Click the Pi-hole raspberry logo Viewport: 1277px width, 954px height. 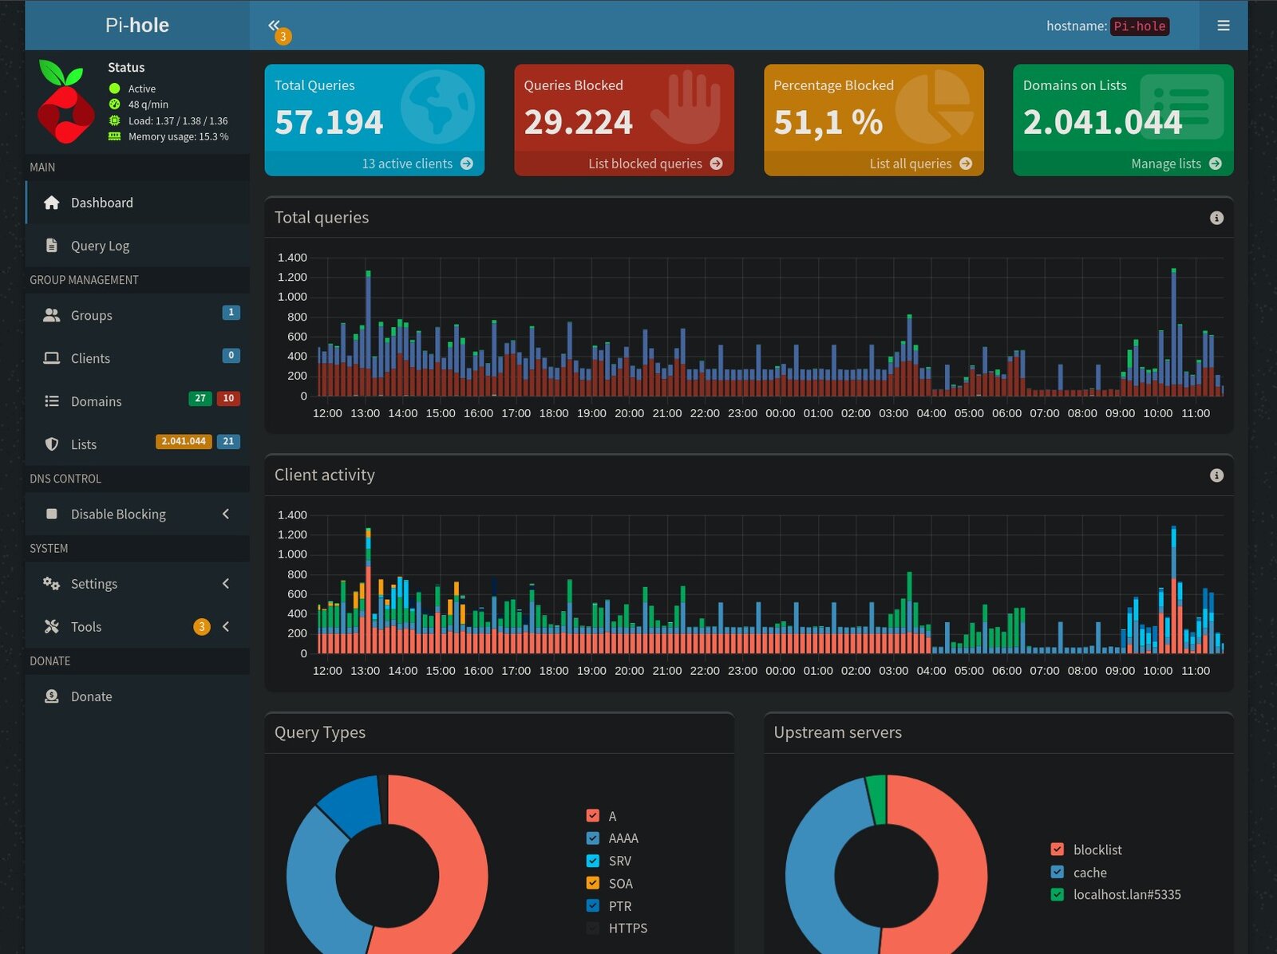[63, 101]
